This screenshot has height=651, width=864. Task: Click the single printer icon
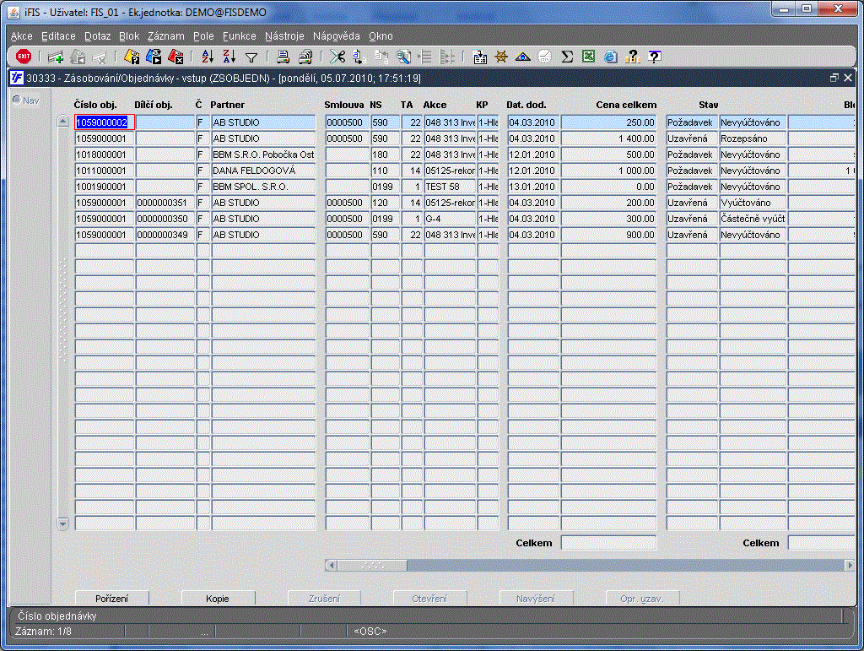point(283,57)
